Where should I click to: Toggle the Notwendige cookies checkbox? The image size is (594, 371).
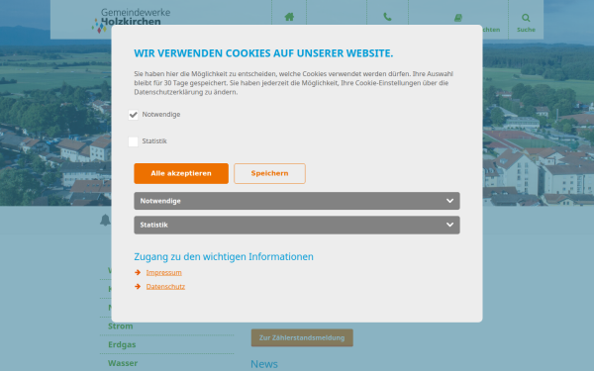pos(133,115)
